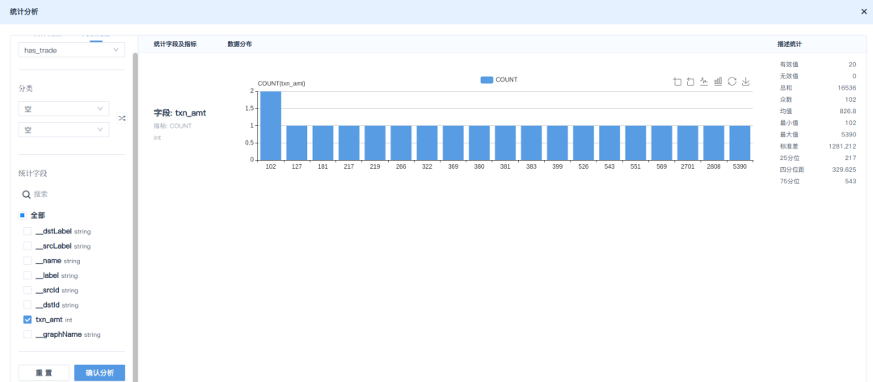Viewport: 873px width, 382px height.
Task: Expand the first 空 category dropdown
Action: [x=64, y=108]
